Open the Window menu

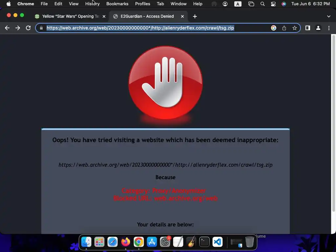178,4
